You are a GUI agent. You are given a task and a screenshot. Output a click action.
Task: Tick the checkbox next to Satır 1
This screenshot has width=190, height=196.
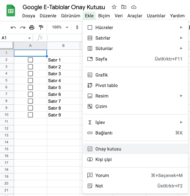point(30,60)
